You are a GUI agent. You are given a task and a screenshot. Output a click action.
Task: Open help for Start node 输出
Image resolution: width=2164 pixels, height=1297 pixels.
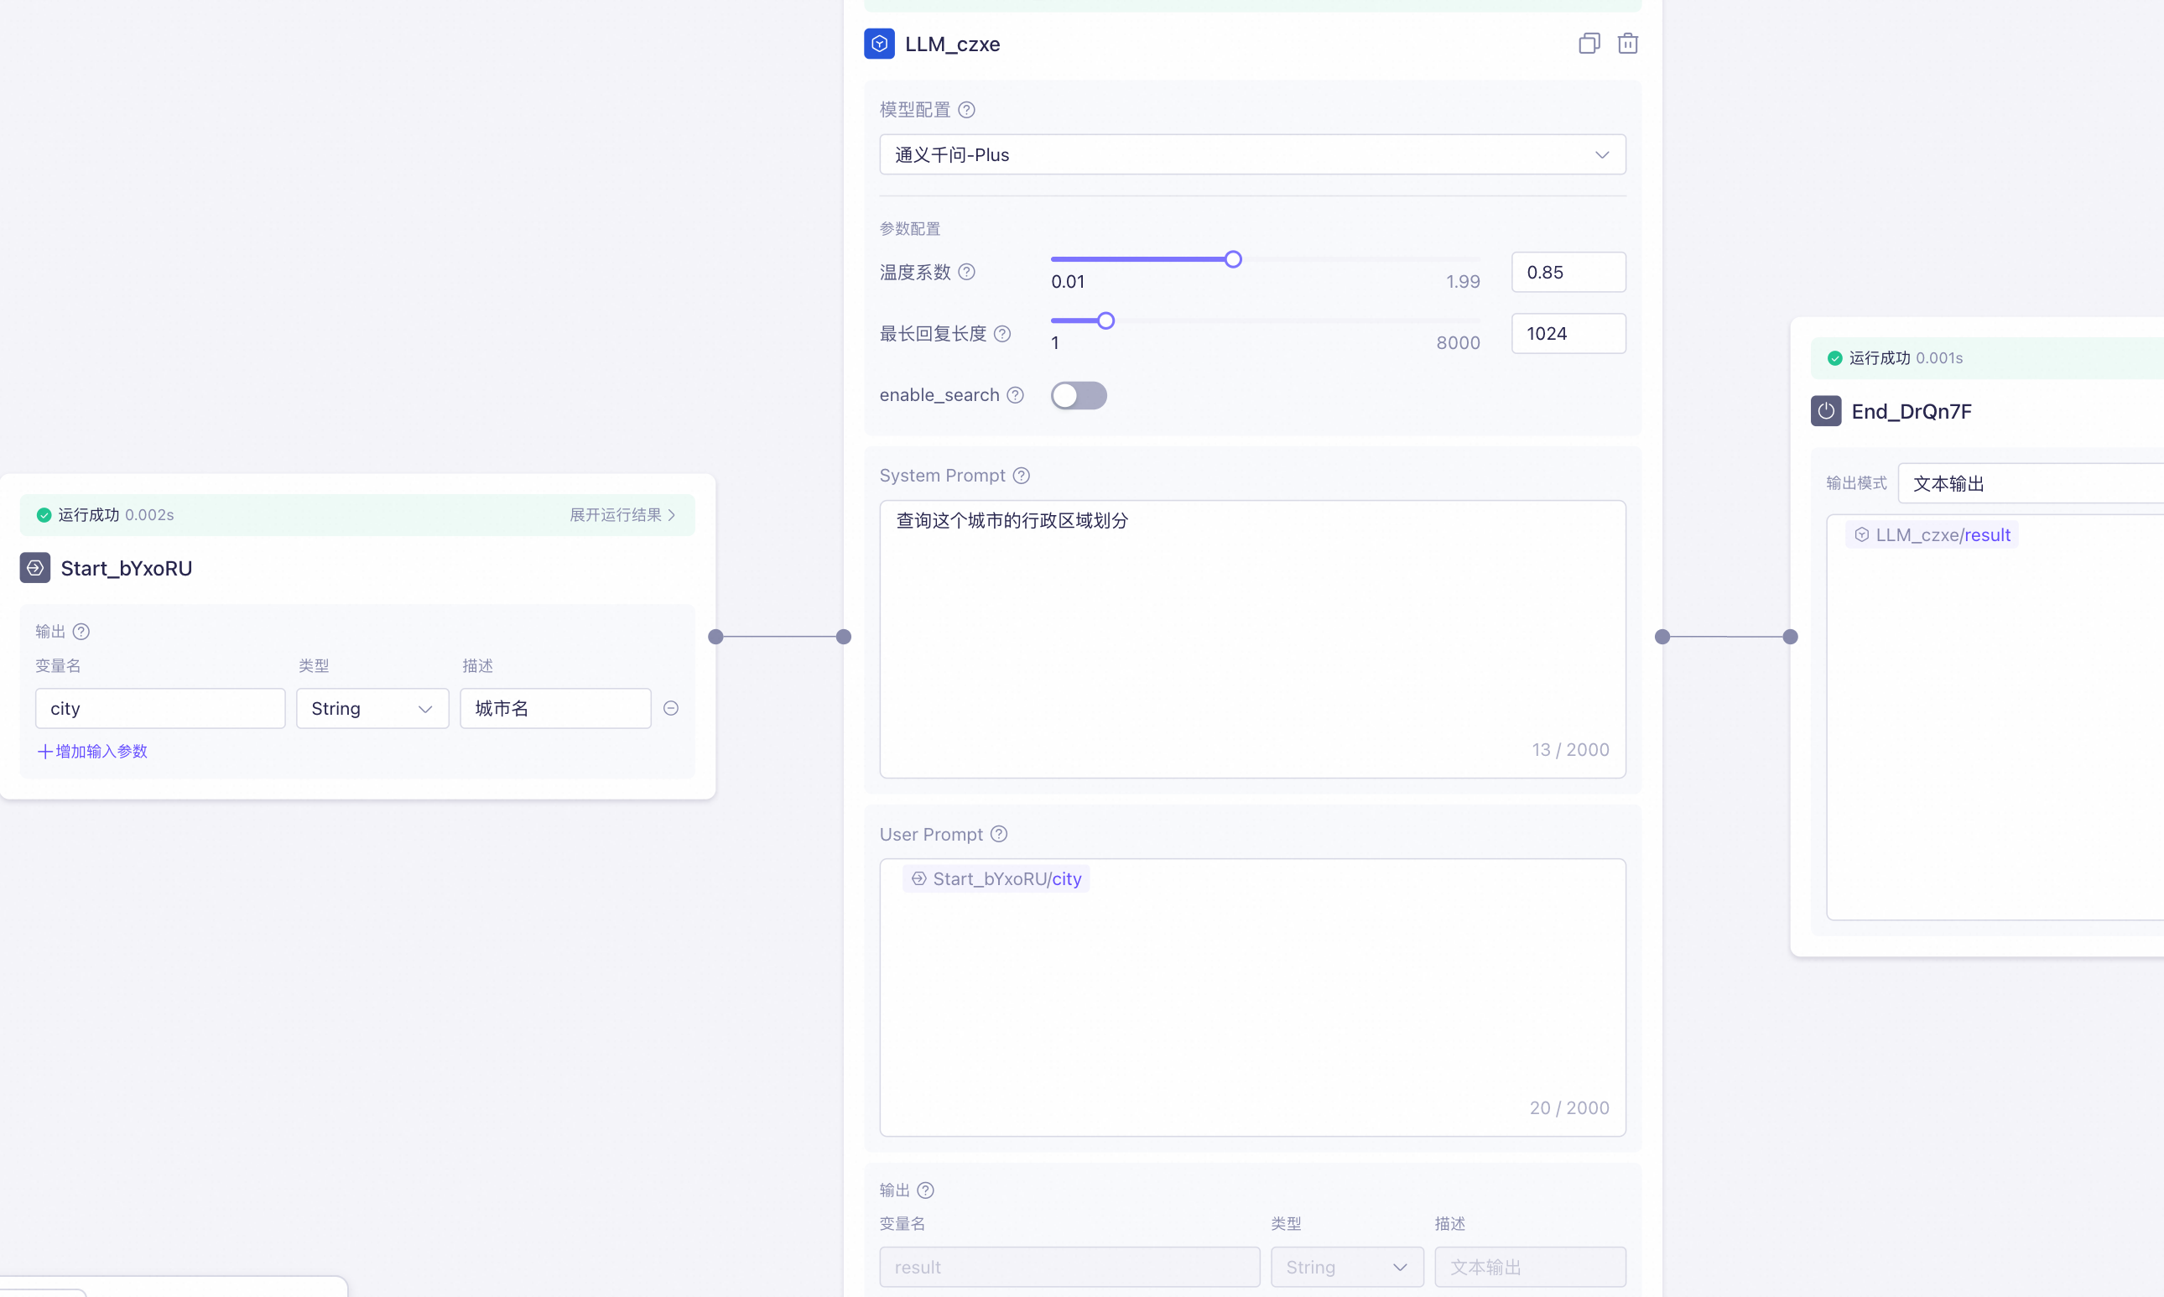click(x=81, y=631)
